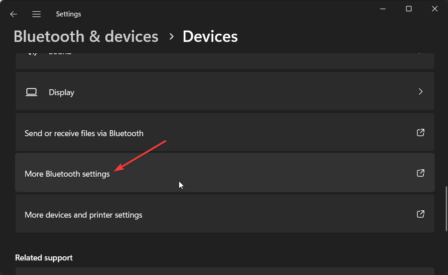Open More Bluetooth settings
Screen dimensions: 448x275
(x=225, y=173)
